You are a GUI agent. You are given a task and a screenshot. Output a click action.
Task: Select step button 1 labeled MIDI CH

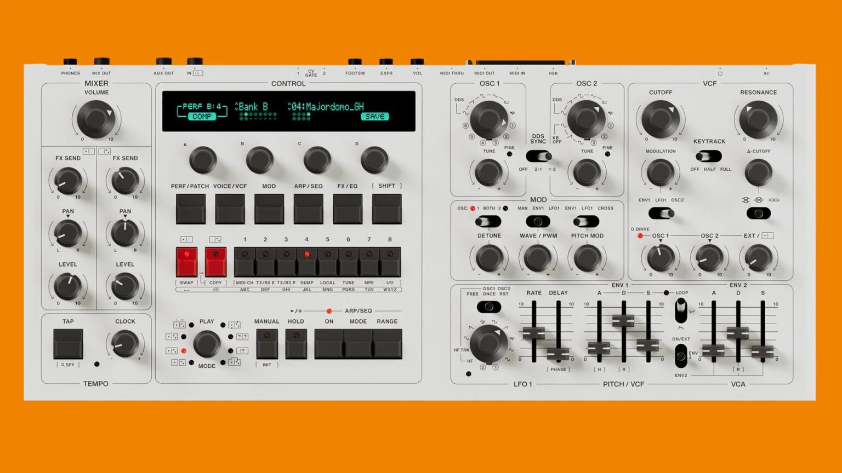244,262
